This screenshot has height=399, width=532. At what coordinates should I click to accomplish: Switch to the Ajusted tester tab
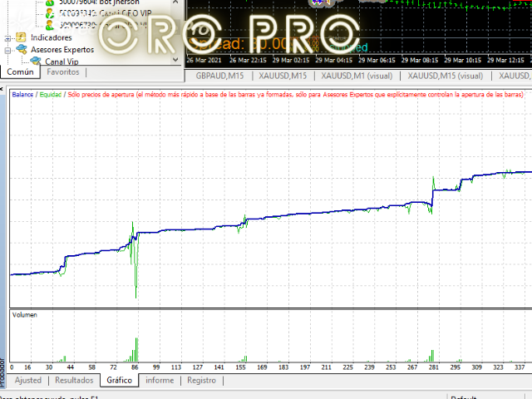(x=28, y=380)
